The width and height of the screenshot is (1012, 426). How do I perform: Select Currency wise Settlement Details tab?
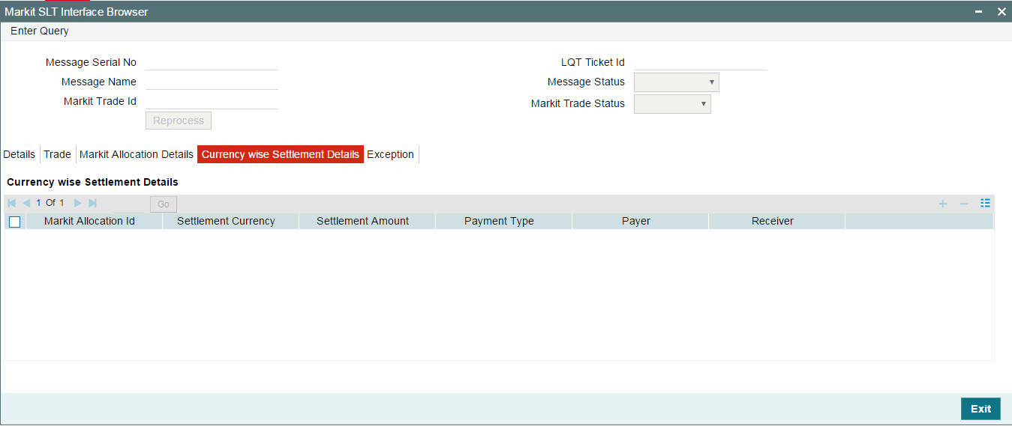(x=281, y=154)
